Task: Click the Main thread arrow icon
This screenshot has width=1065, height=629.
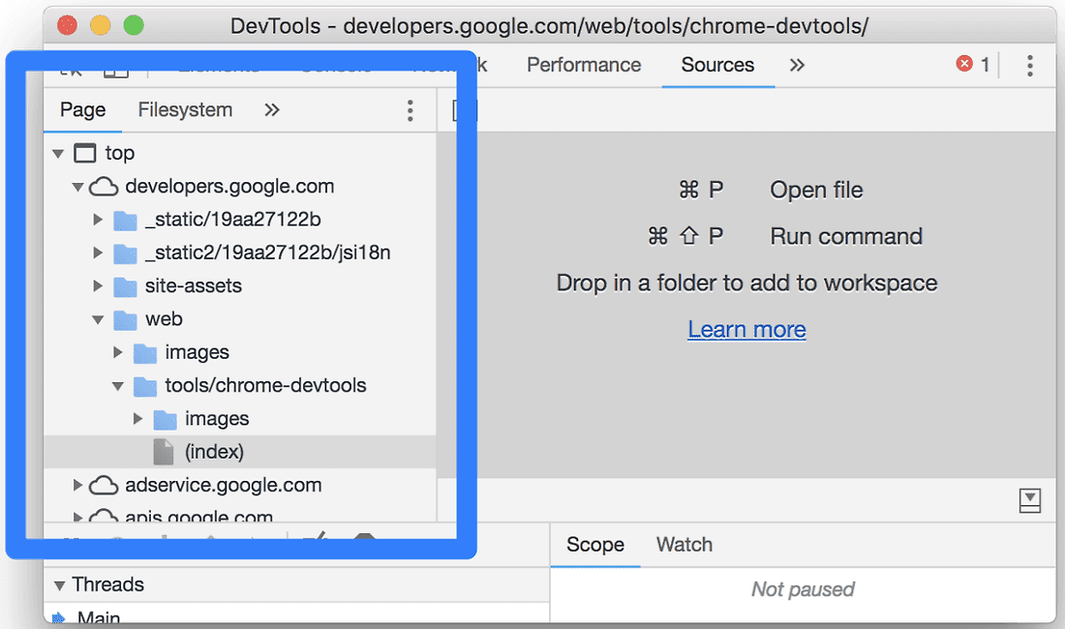Action: click(x=59, y=618)
